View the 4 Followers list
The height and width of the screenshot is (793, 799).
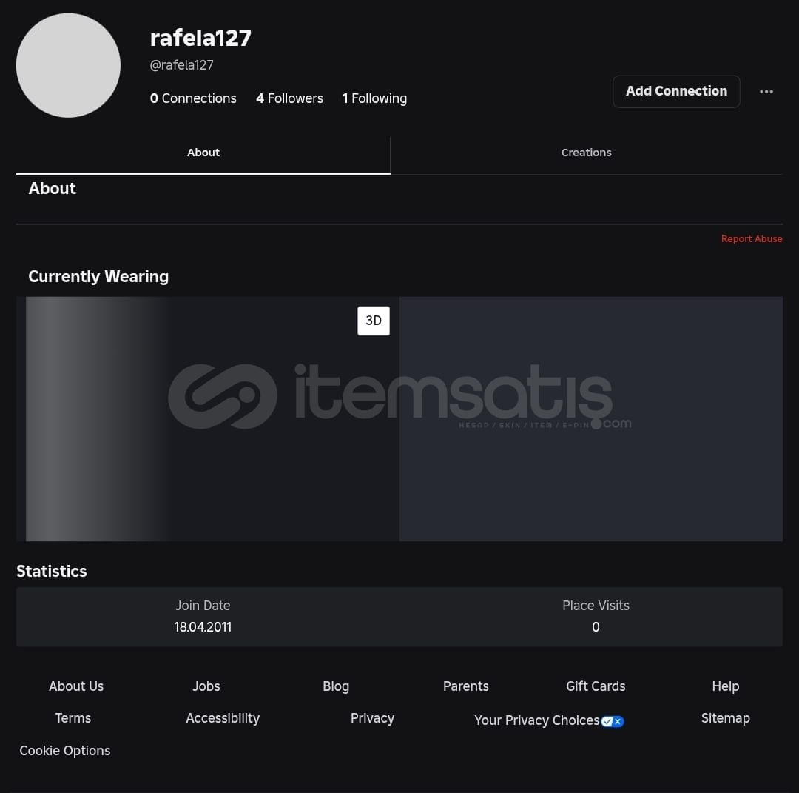click(x=289, y=98)
